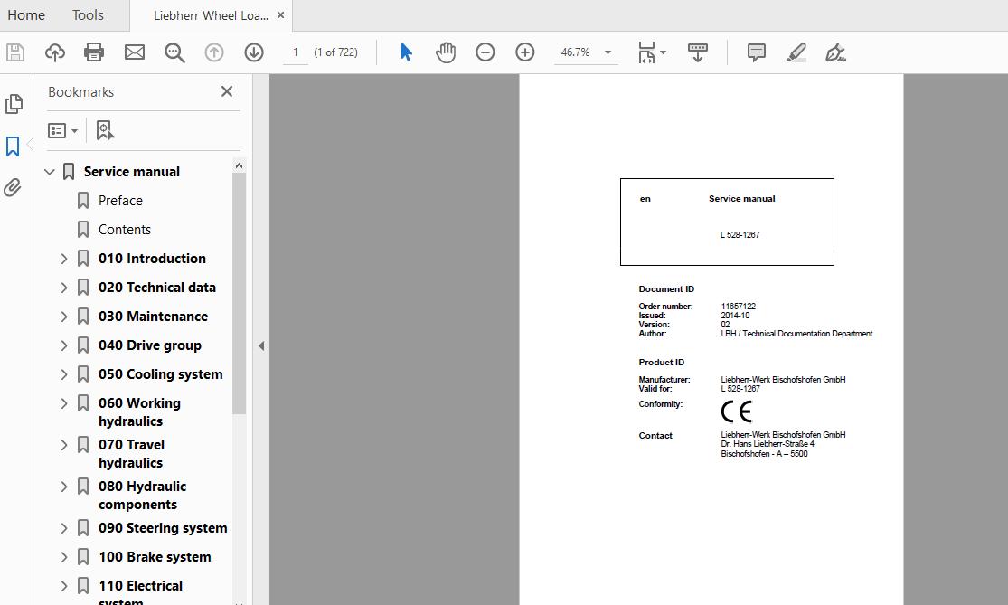Click bookmarks scrollbar up arrow
This screenshot has width=1008, height=605.
240,165
